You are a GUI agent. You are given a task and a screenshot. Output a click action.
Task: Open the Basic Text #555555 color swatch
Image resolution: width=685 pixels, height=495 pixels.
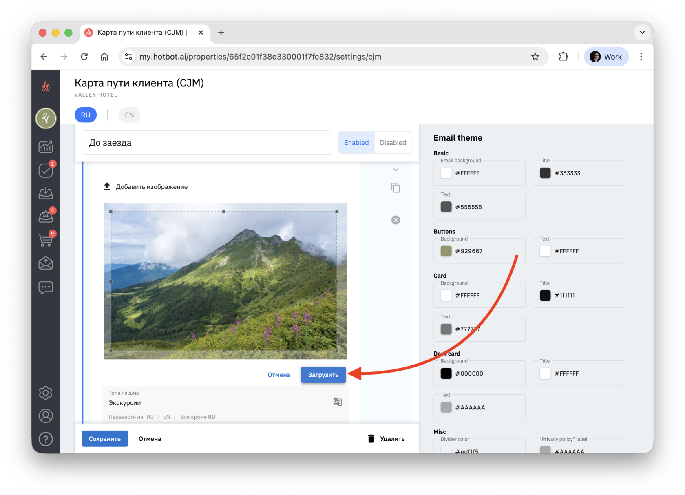tap(446, 207)
